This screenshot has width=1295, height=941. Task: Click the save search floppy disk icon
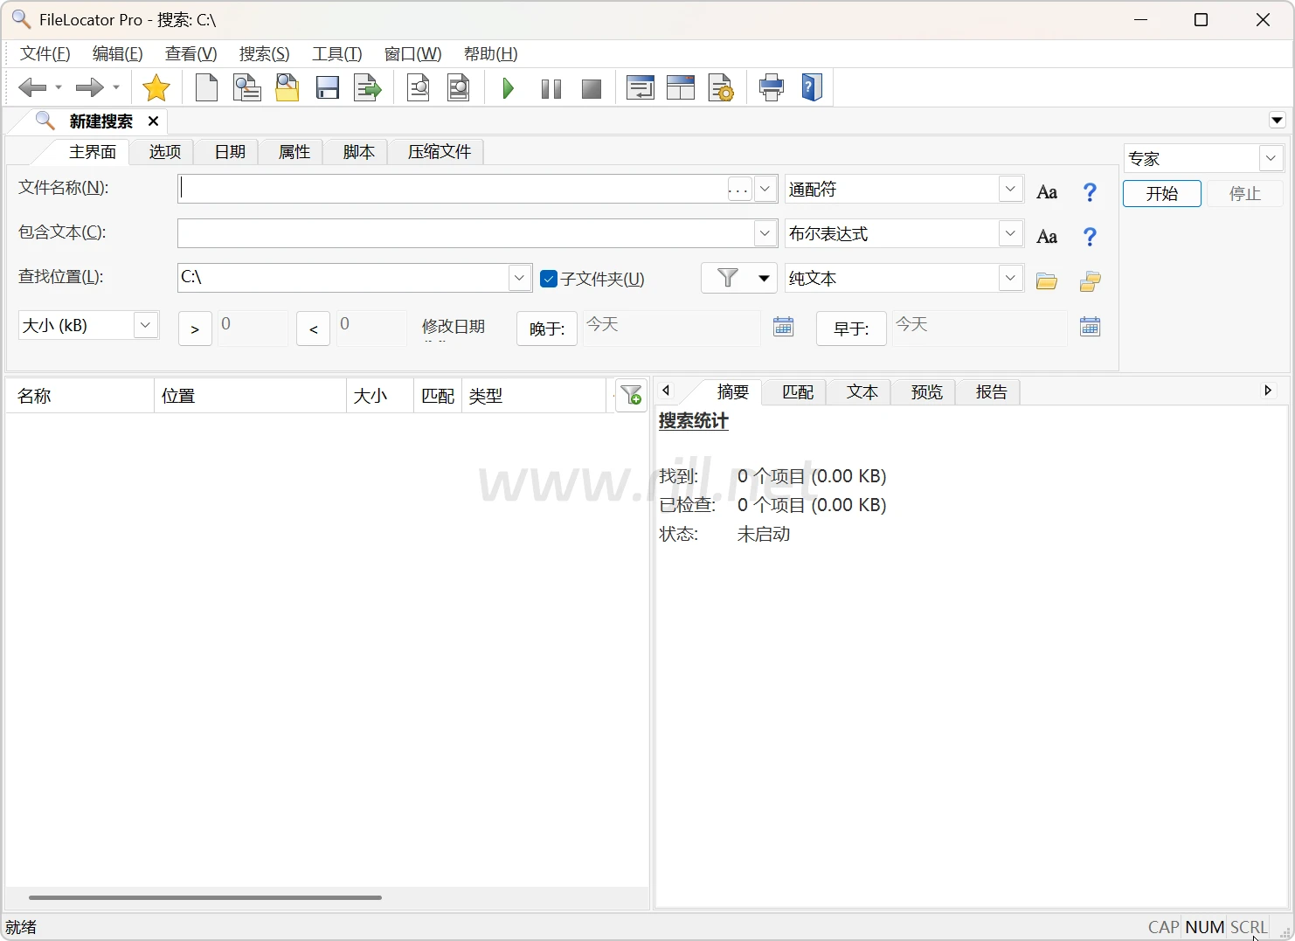(x=328, y=88)
